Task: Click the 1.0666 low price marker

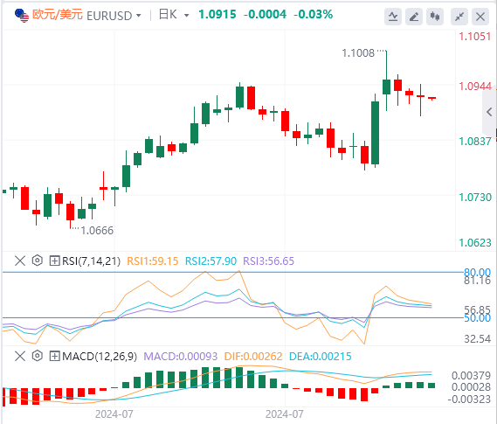Action: (x=97, y=231)
